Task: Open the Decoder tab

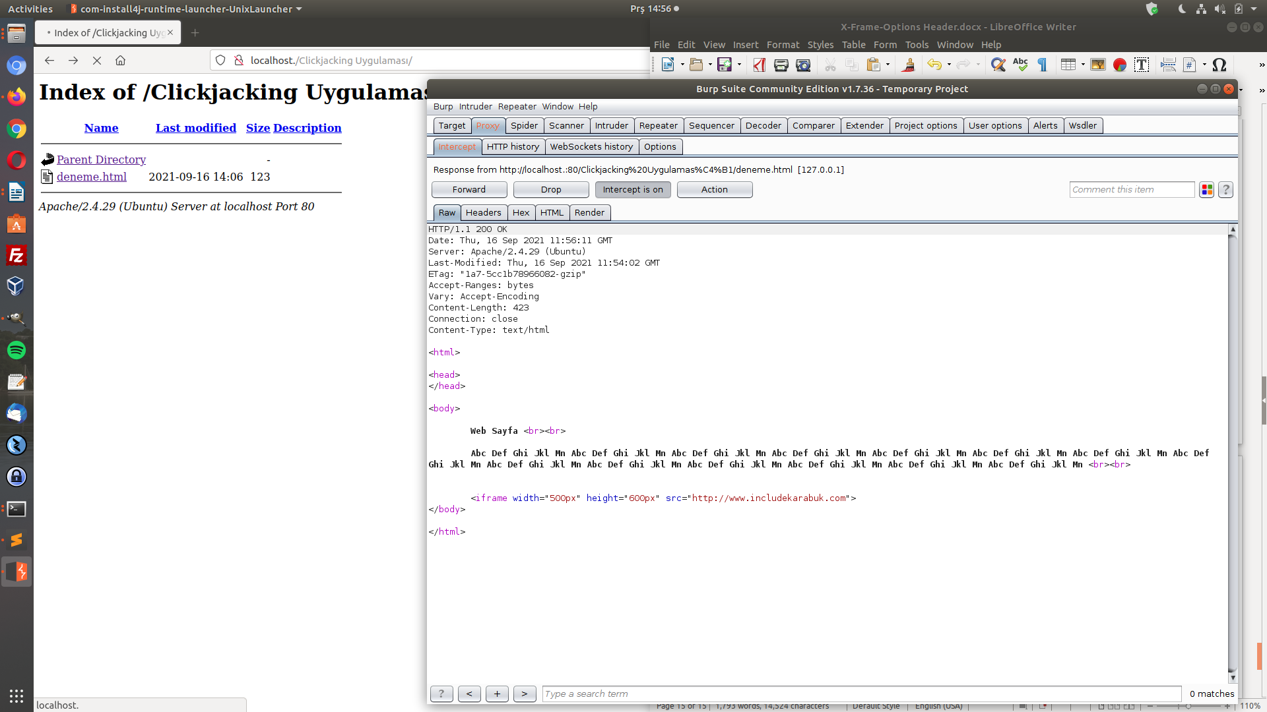Action: (763, 126)
